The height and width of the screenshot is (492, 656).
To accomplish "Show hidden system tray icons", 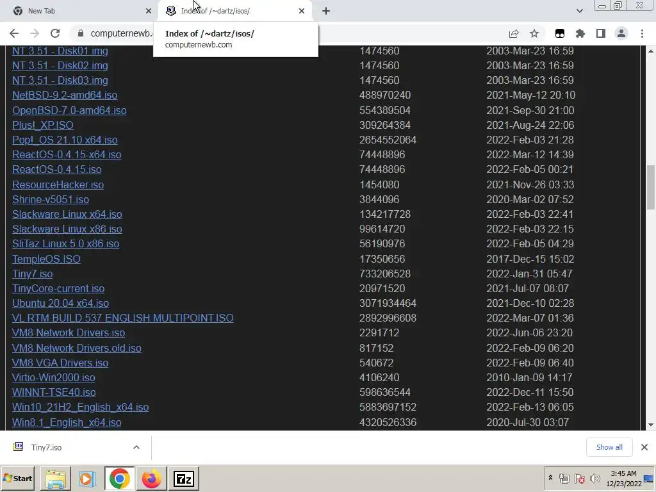I will (550, 478).
